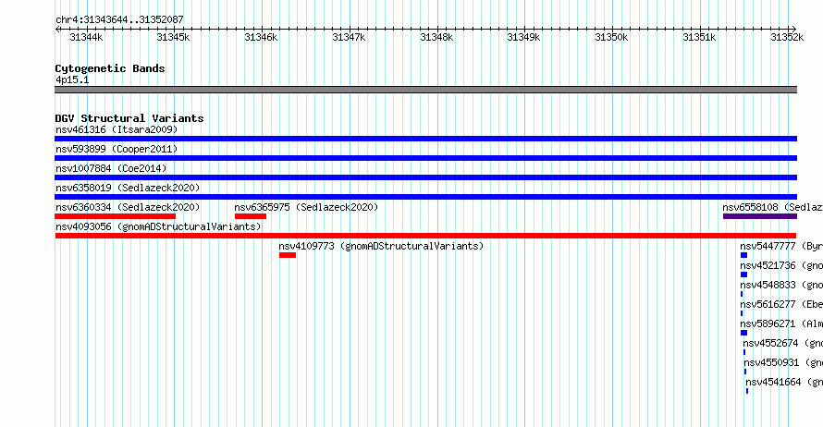The image size is (823, 427).
Task: Click the red nsv6365975 variant bar
Action: (x=251, y=216)
